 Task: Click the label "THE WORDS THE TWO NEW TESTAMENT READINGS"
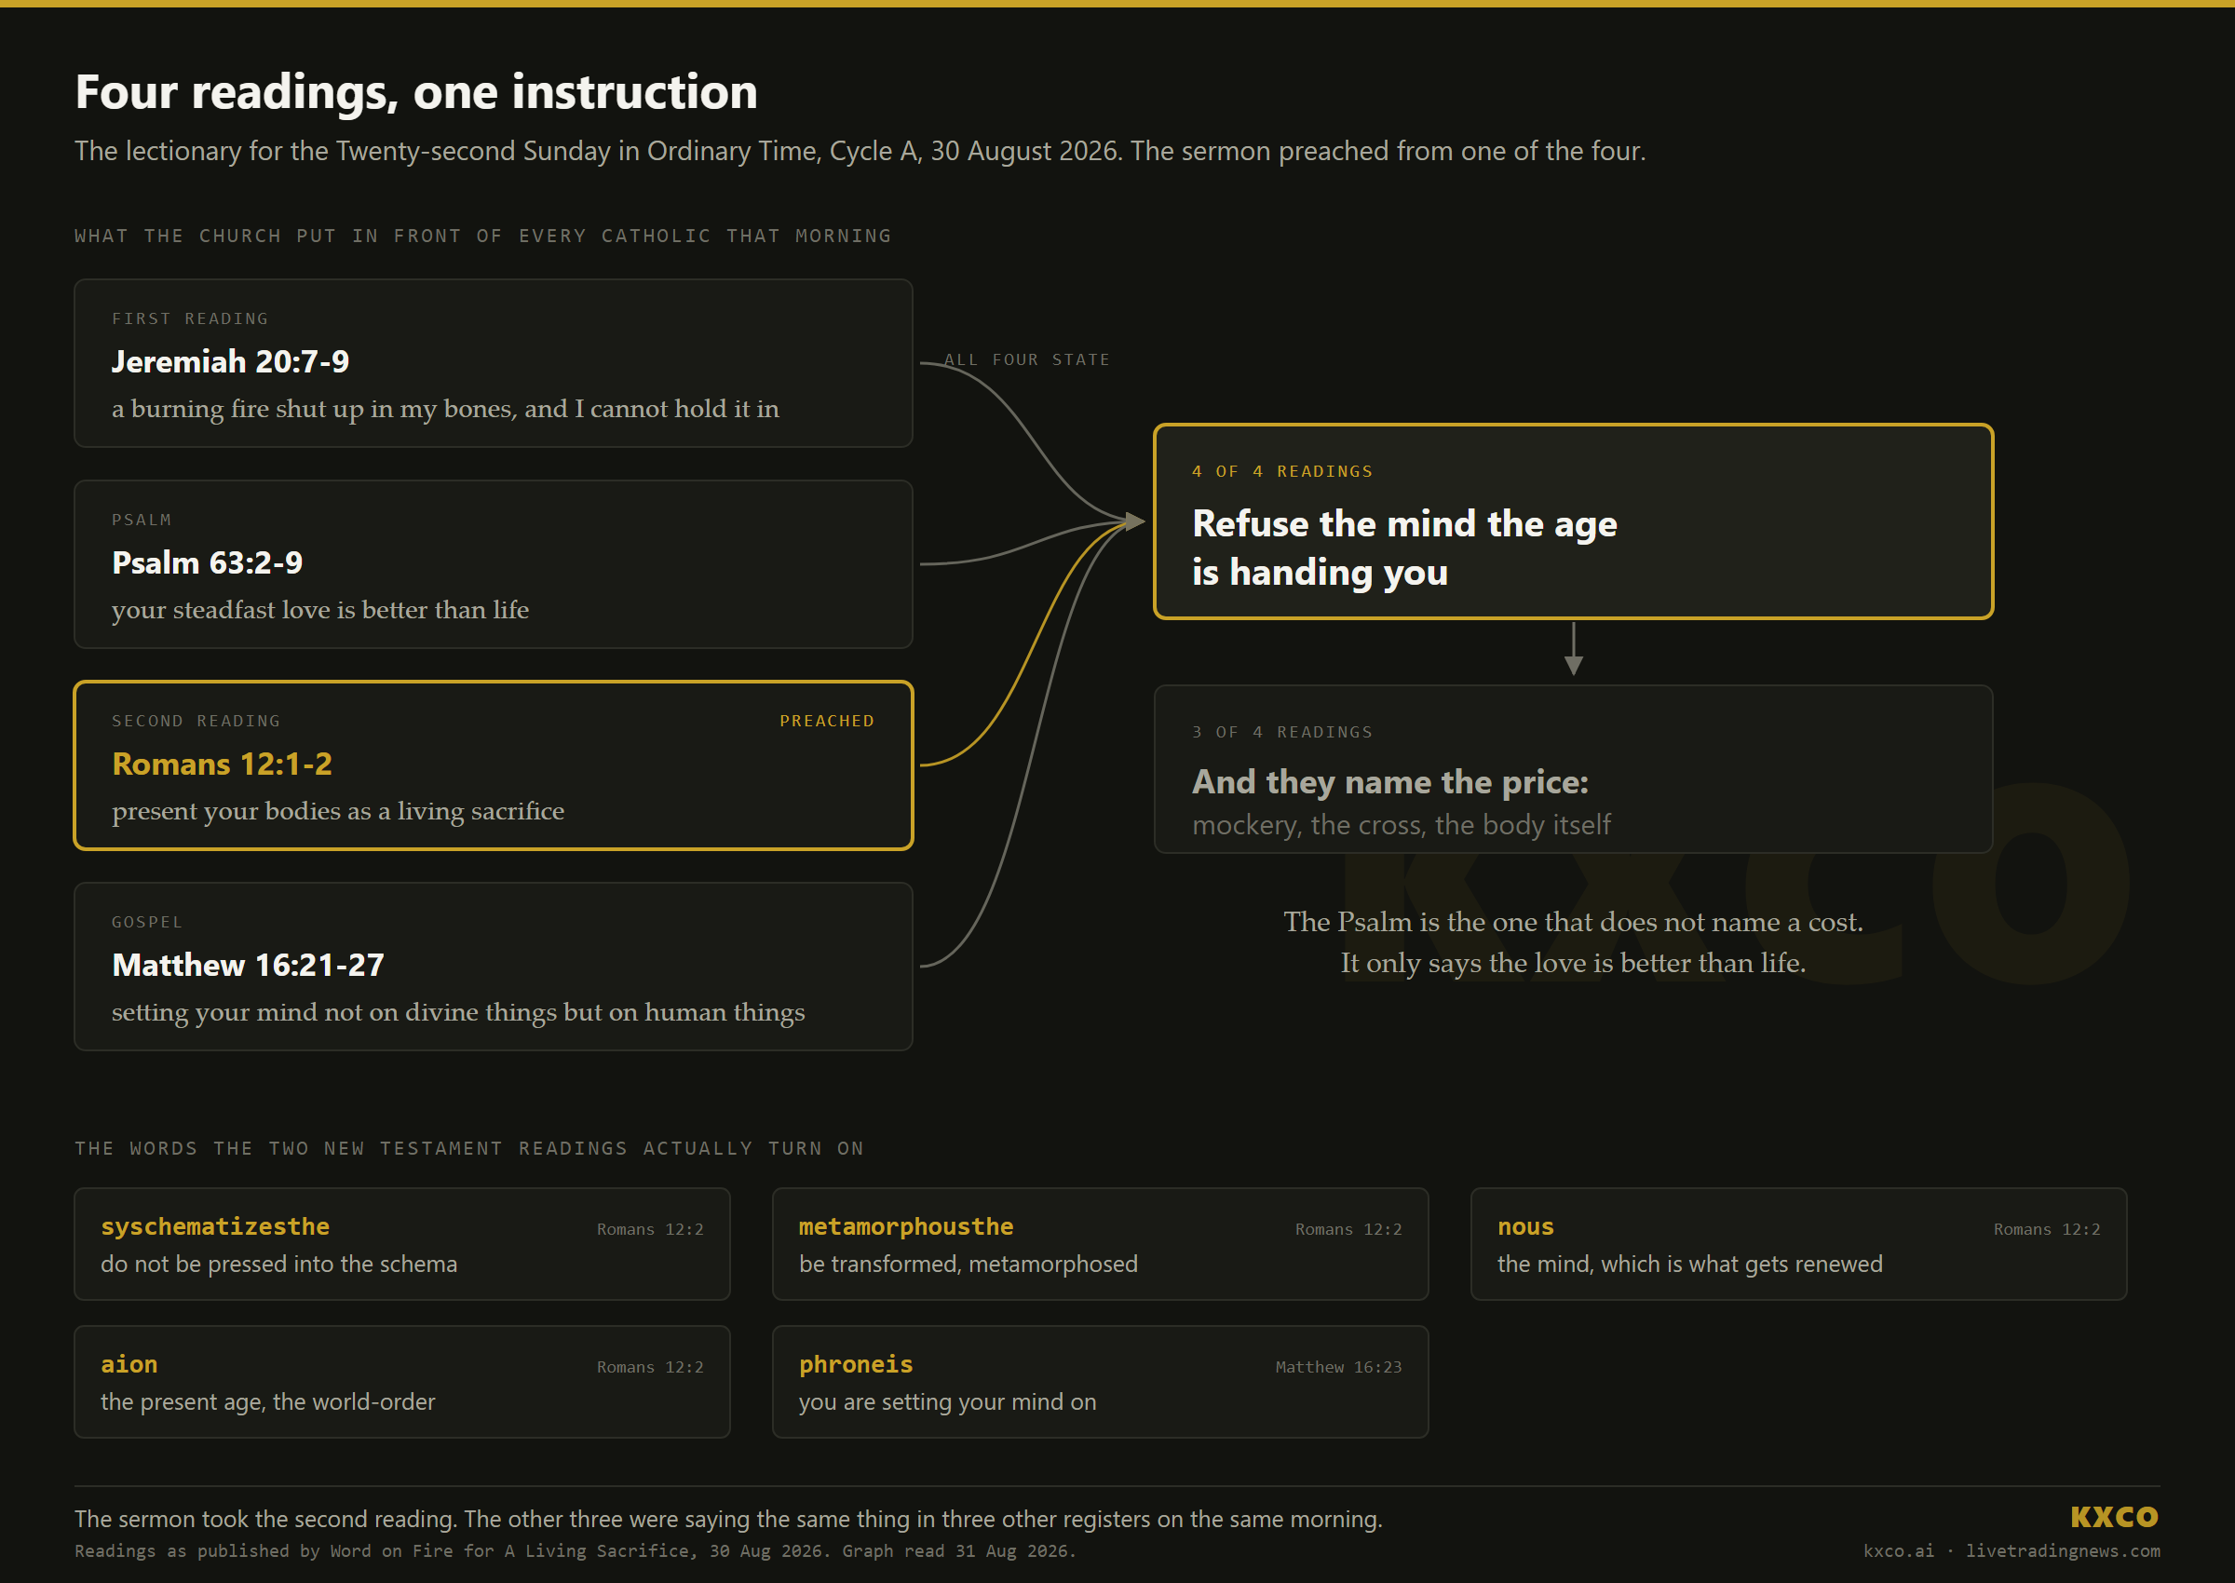click(468, 1148)
